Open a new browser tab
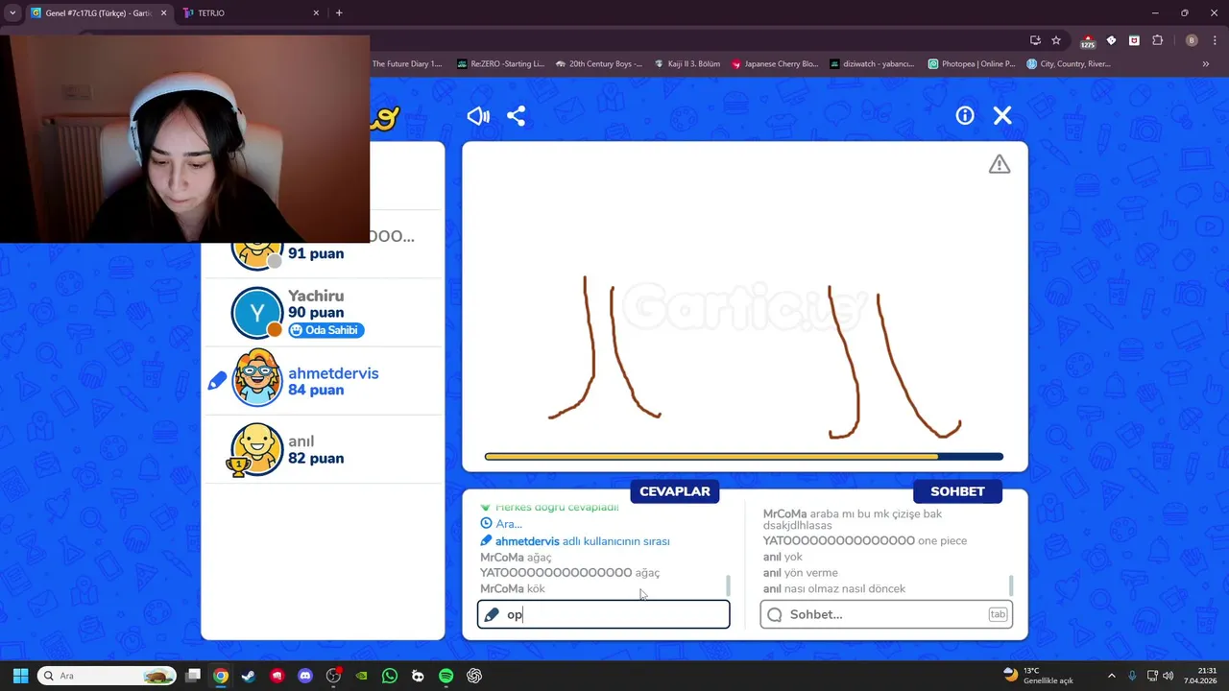This screenshot has width=1229, height=691. (x=339, y=13)
